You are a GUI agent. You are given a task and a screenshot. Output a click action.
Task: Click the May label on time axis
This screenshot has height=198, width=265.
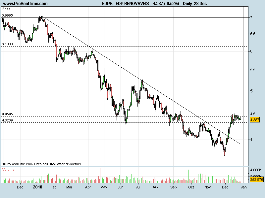coord(104,187)
